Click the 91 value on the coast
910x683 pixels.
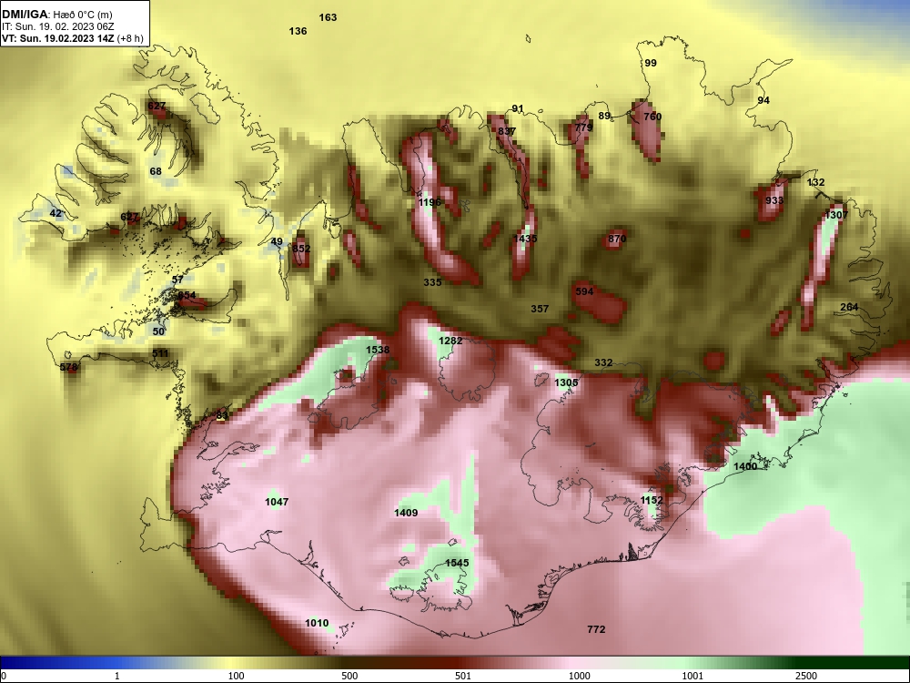pyautogui.click(x=518, y=108)
